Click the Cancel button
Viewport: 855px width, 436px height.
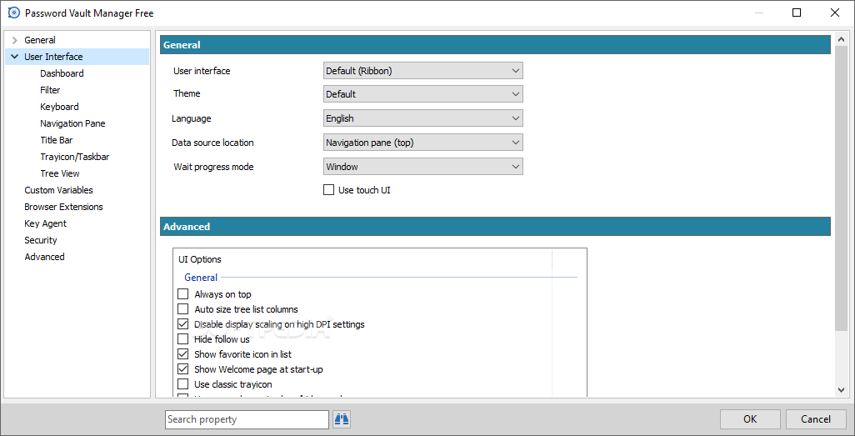(816, 419)
